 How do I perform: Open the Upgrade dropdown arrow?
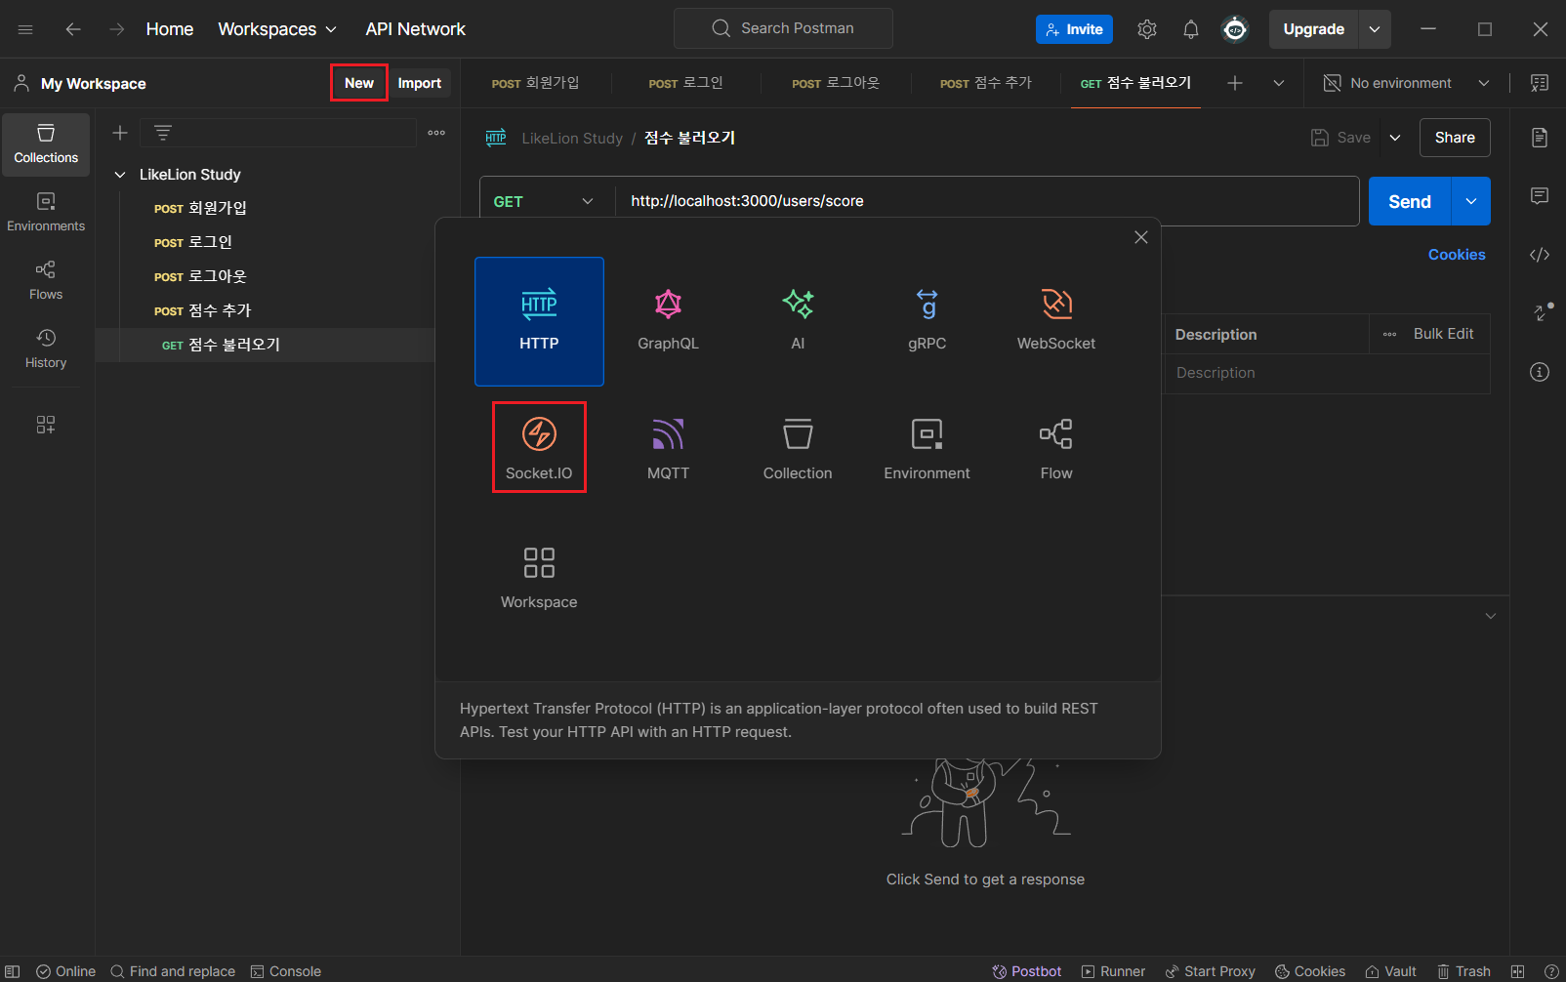[1375, 29]
